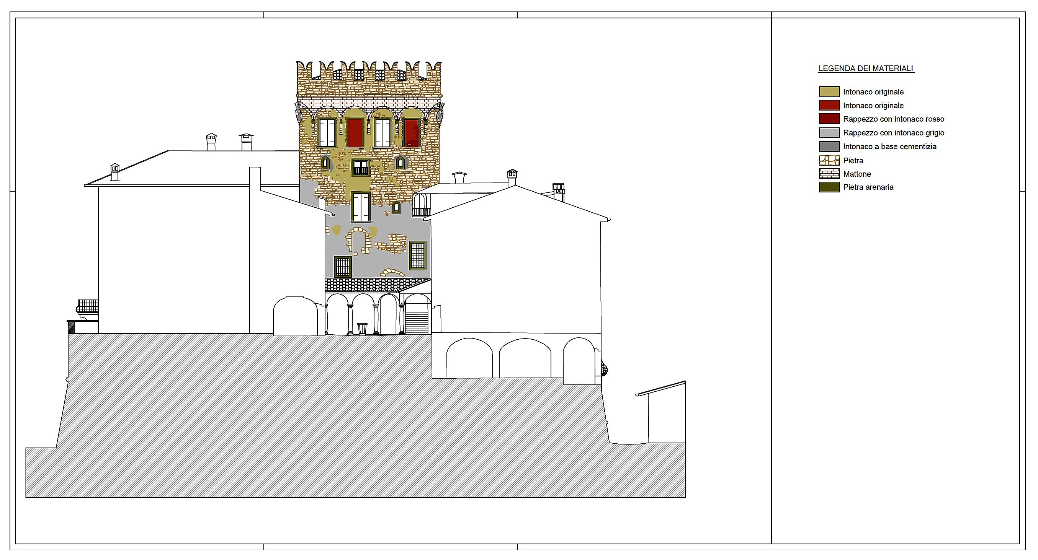This screenshot has width=1038, height=560.
Task: Click the 'Rappezzo con intonaco grigio' label
Action: coord(894,133)
